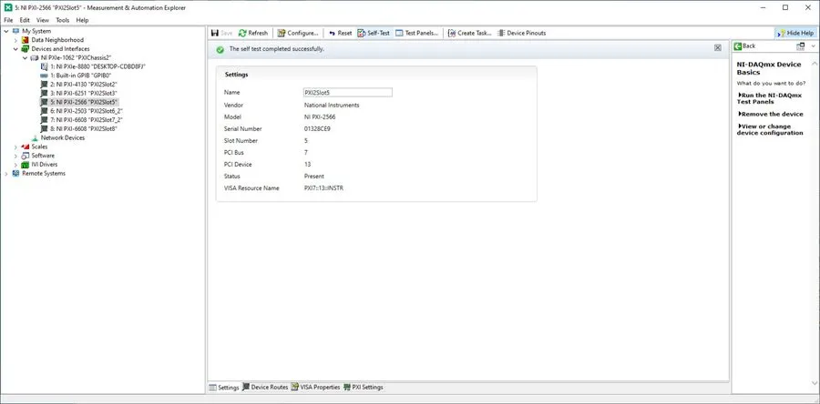
Task: Select Network Devices in the tree
Action: coord(62,137)
